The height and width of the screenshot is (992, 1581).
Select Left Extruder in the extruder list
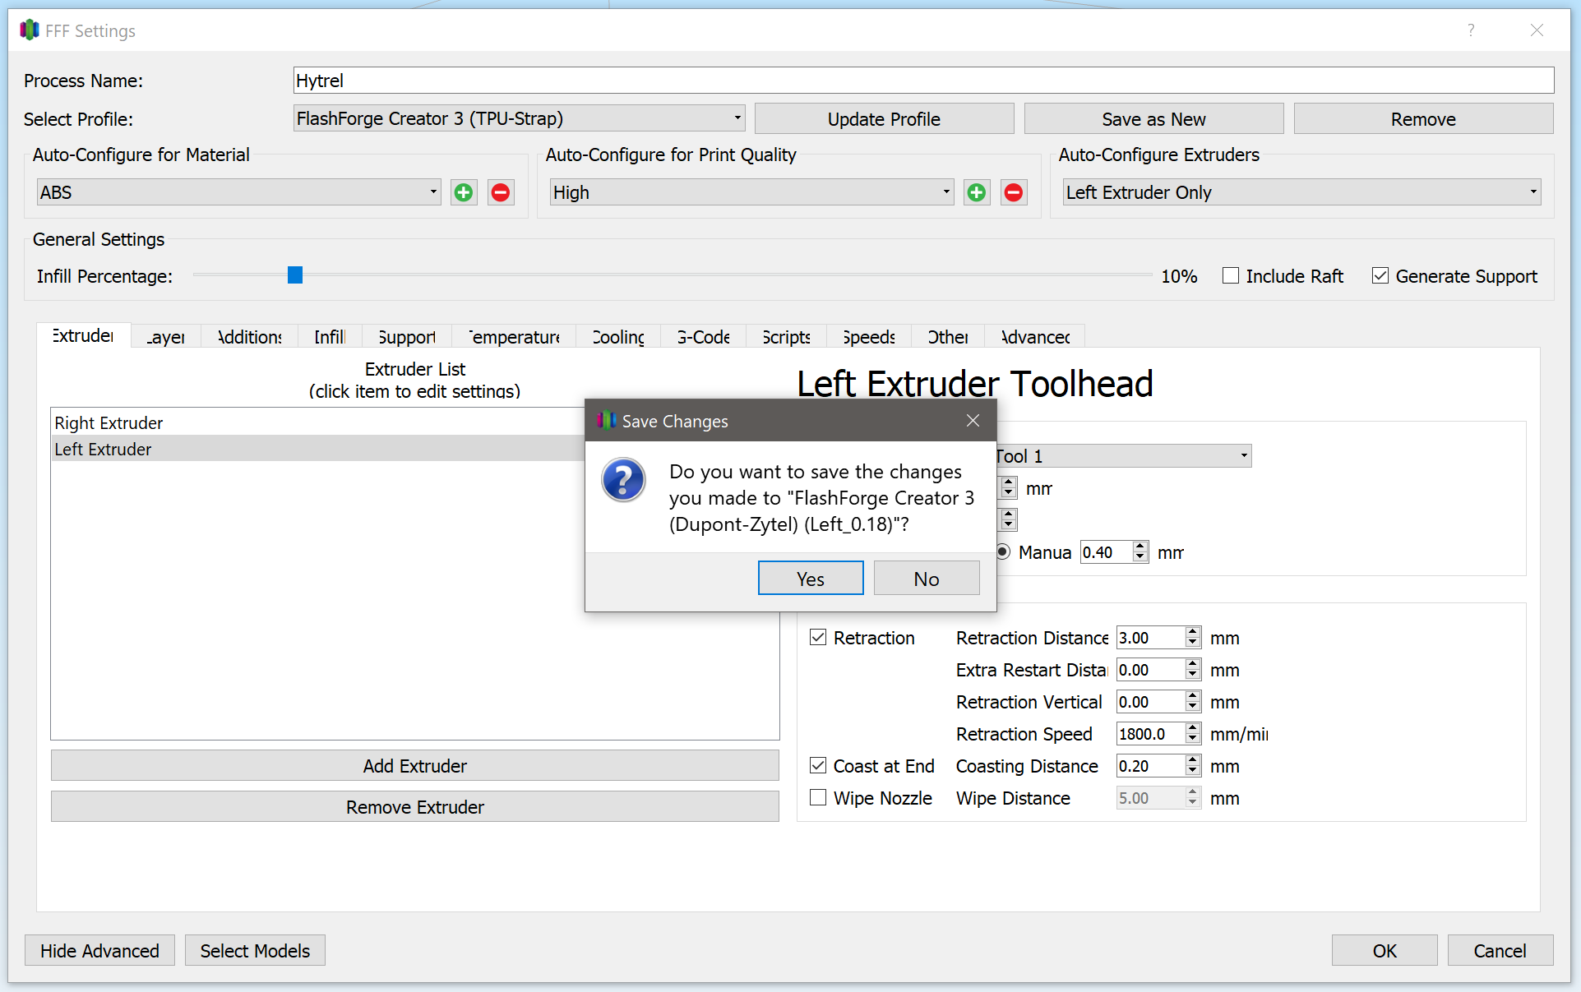click(x=319, y=449)
